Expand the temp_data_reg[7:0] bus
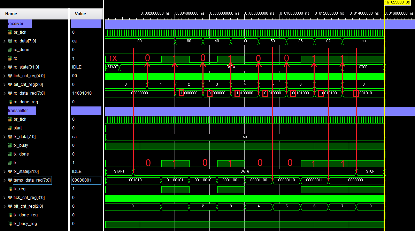This screenshot has width=415, height=231. [4, 180]
